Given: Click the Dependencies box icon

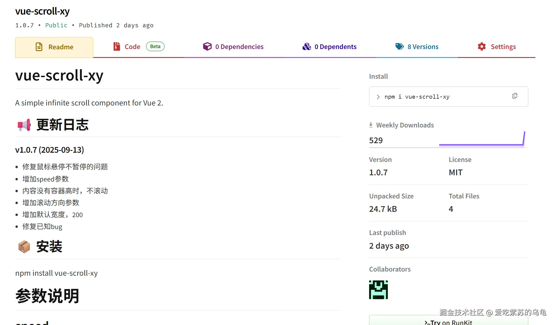Looking at the screenshot, I should tap(207, 47).
